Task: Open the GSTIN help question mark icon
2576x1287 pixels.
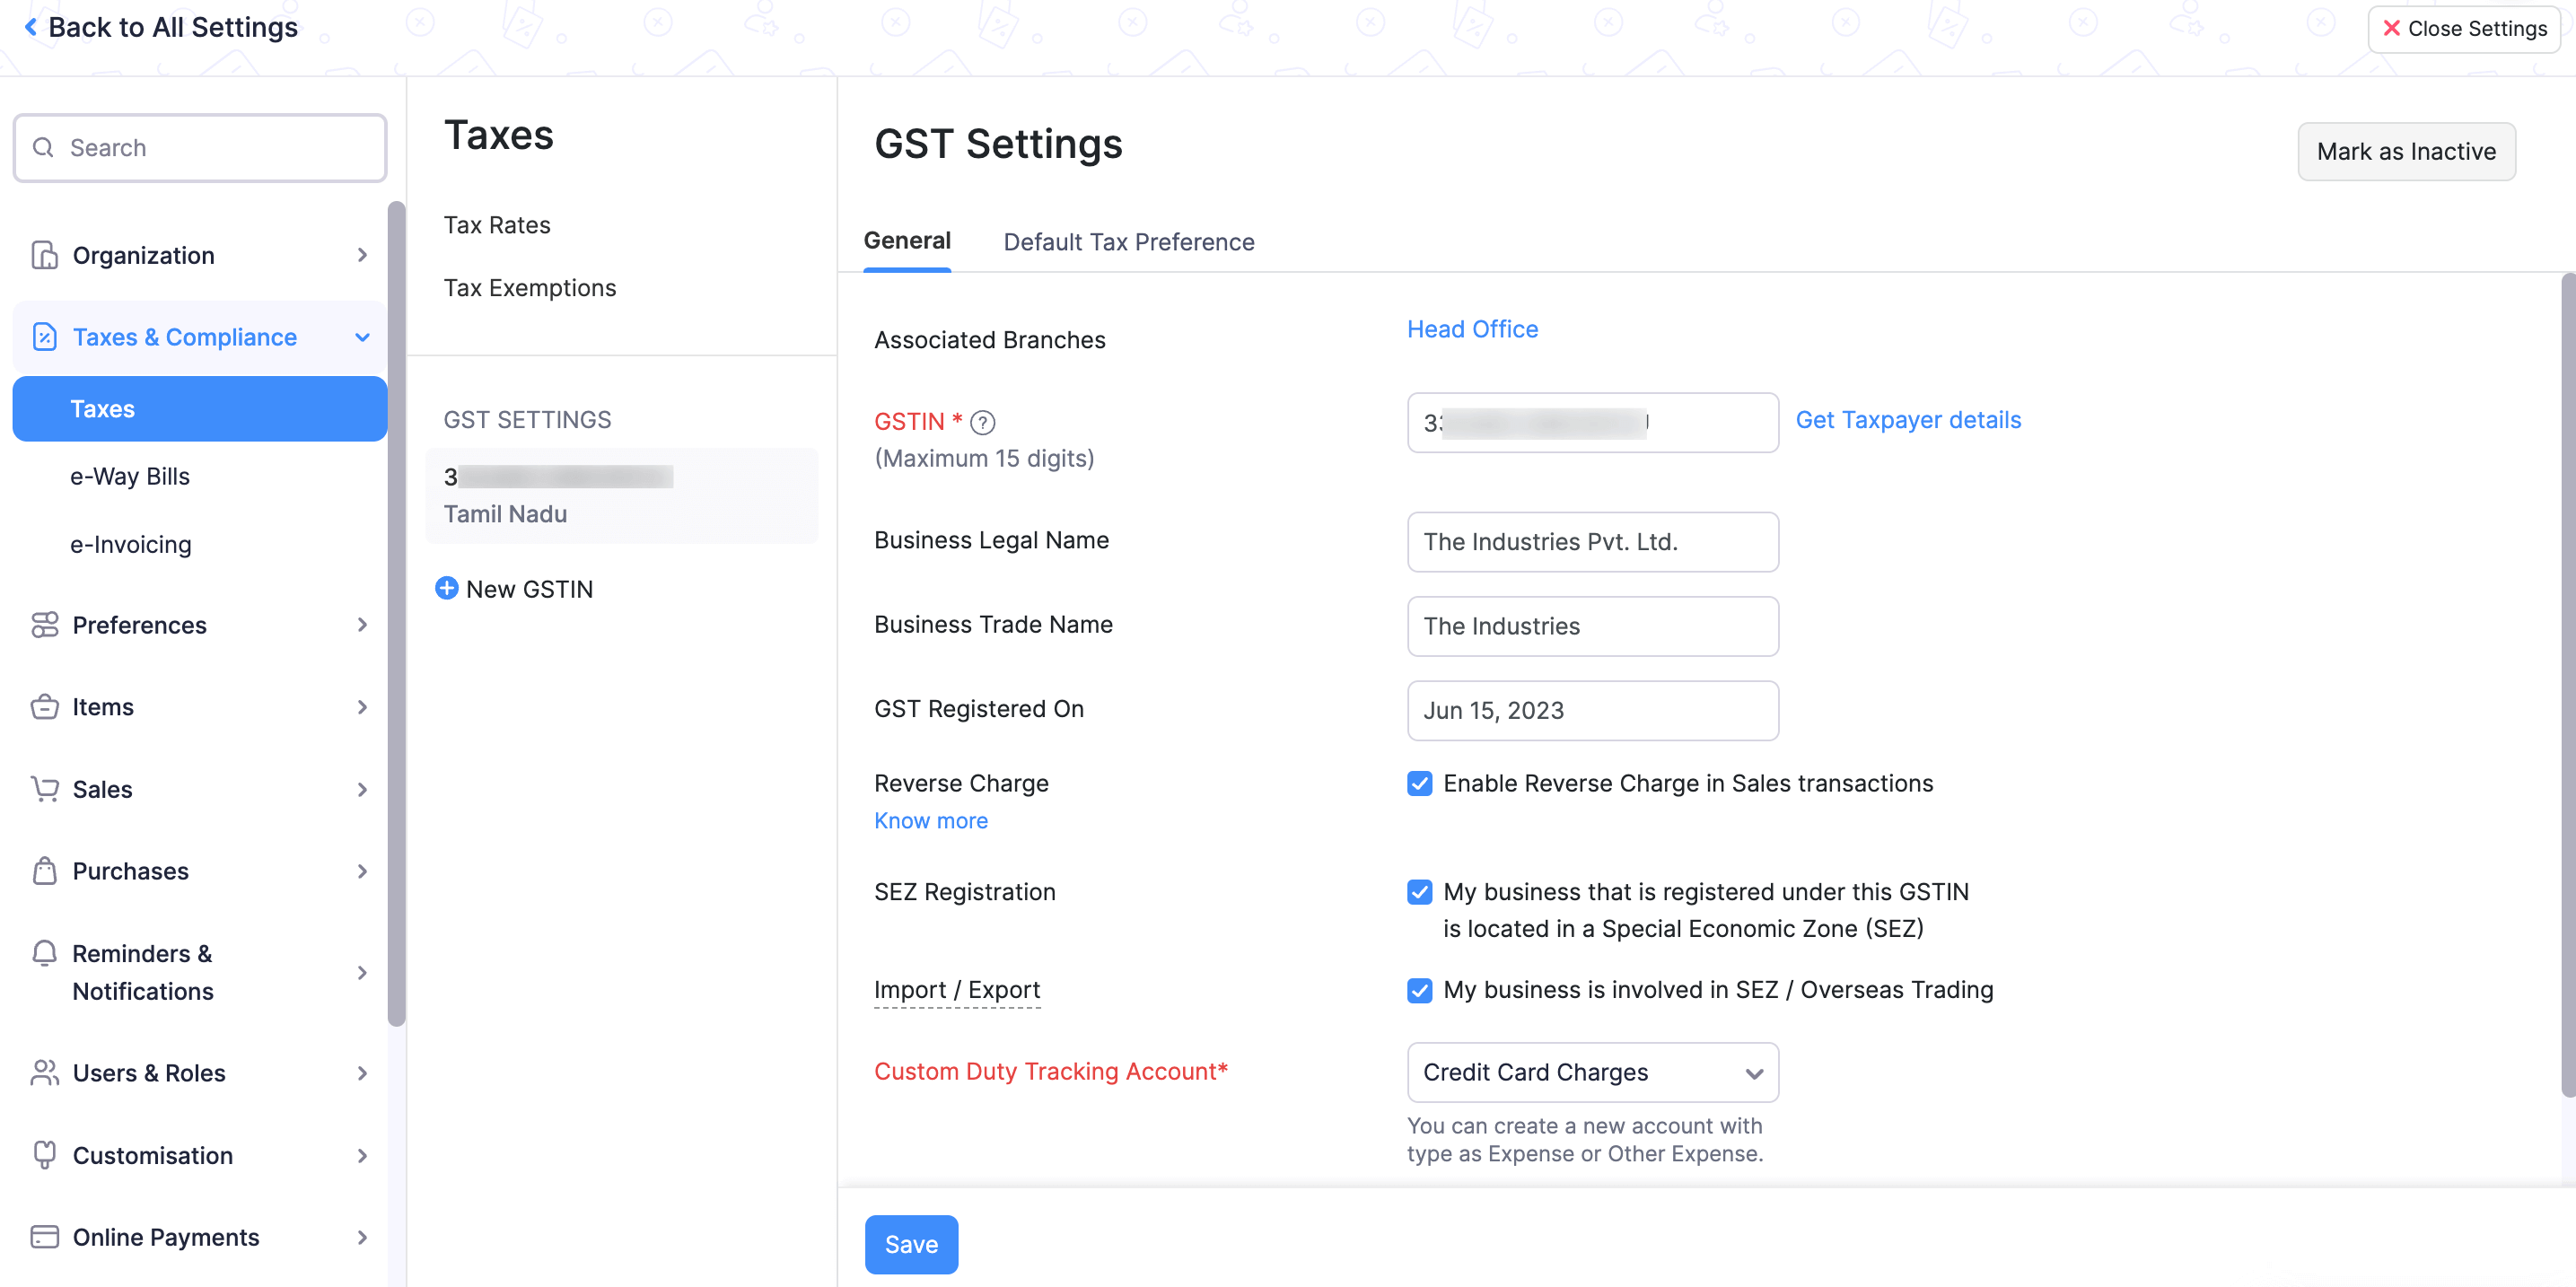Action: coord(983,422)
